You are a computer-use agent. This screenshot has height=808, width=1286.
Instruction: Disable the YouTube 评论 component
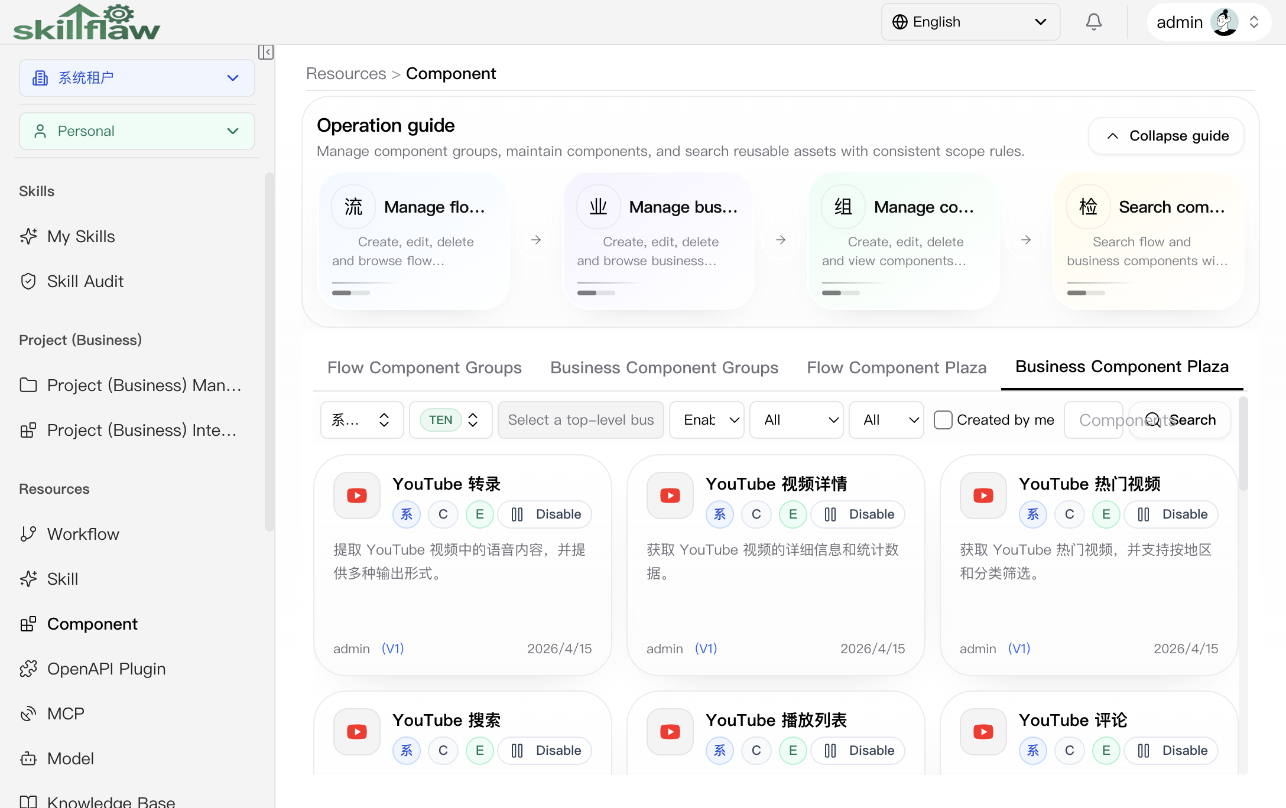tap(1171, 751)
